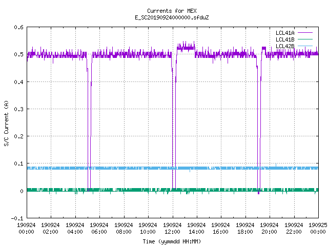Click the x-axis tick 190924 14:00
Viewport: 328px width, 246px height.
point(196,229)
